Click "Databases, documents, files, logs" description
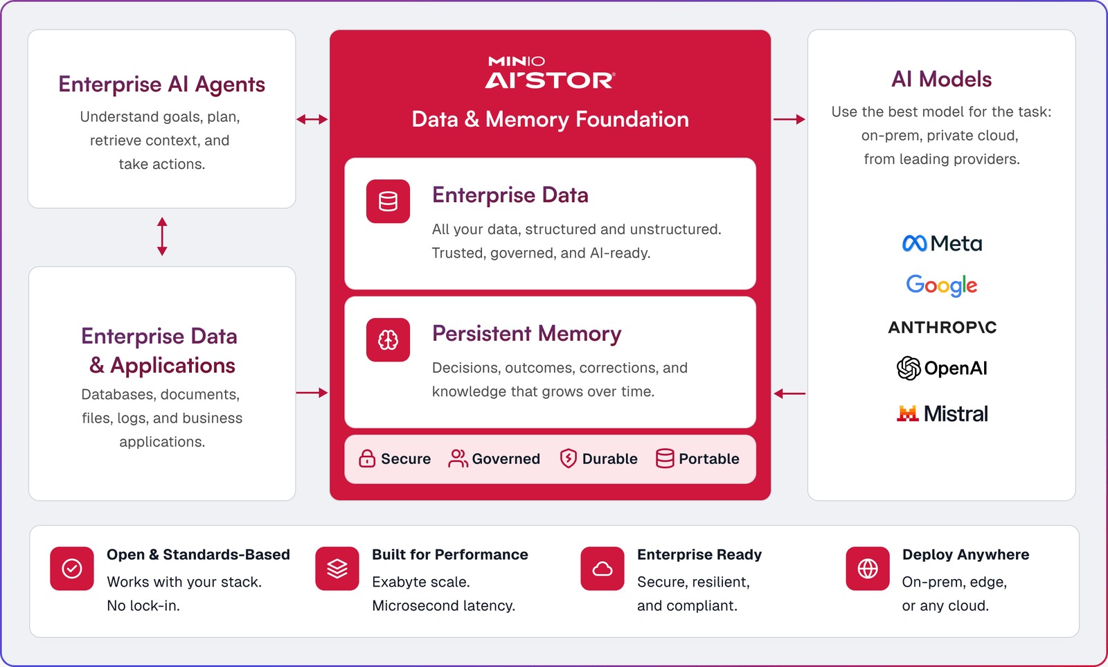Image resolution: width=1108 pixels, height=667 pixels. click(x=162, y=418)
